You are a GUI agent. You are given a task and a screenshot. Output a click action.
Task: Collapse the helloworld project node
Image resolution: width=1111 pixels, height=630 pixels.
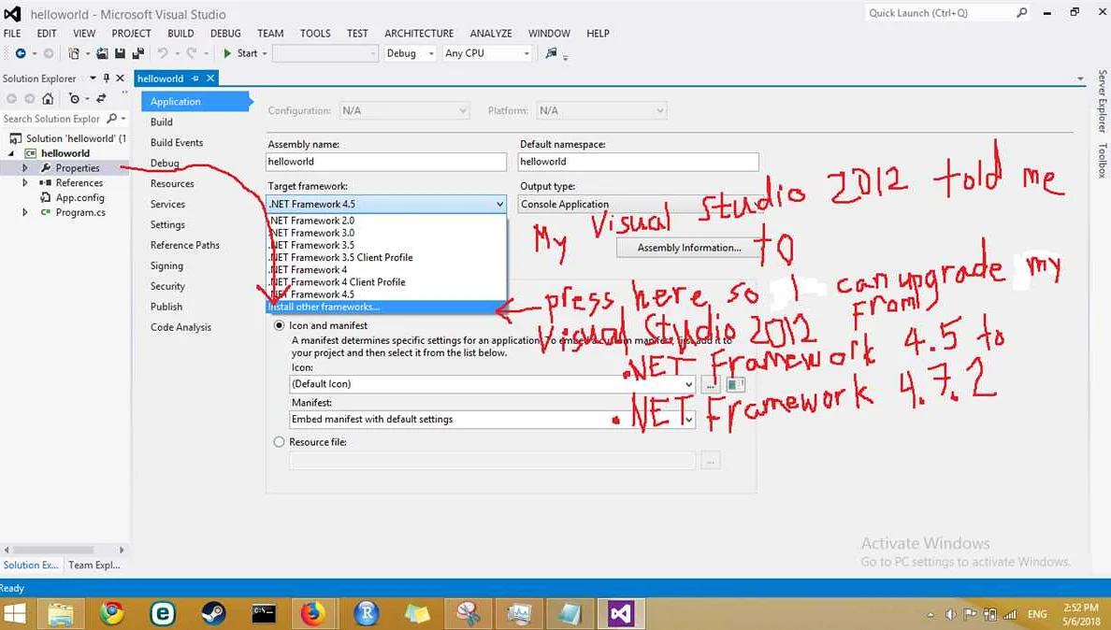tap(11, 153)
